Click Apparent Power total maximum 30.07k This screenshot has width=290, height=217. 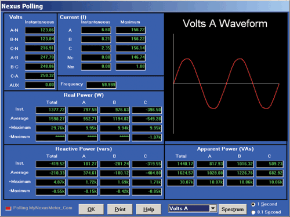click(x=180, y=182)
